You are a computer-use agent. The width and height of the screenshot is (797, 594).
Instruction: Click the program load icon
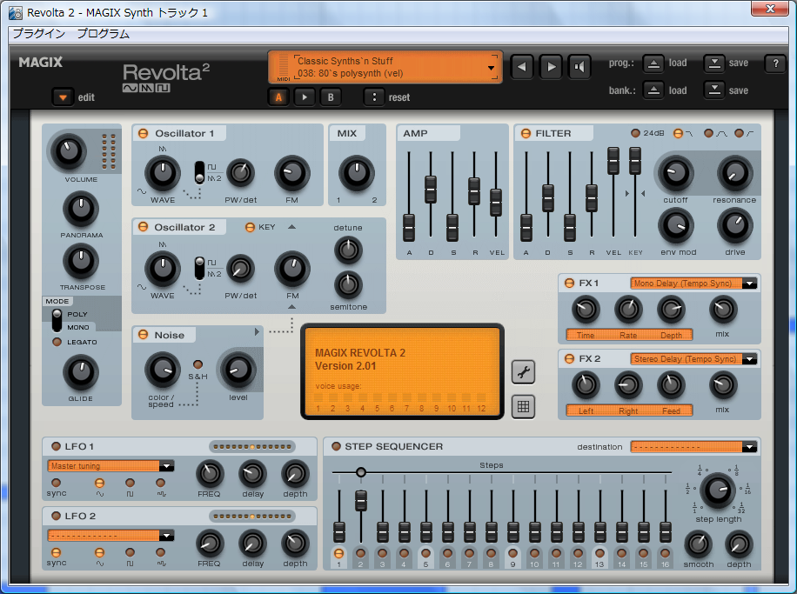(x=653, y=63)
